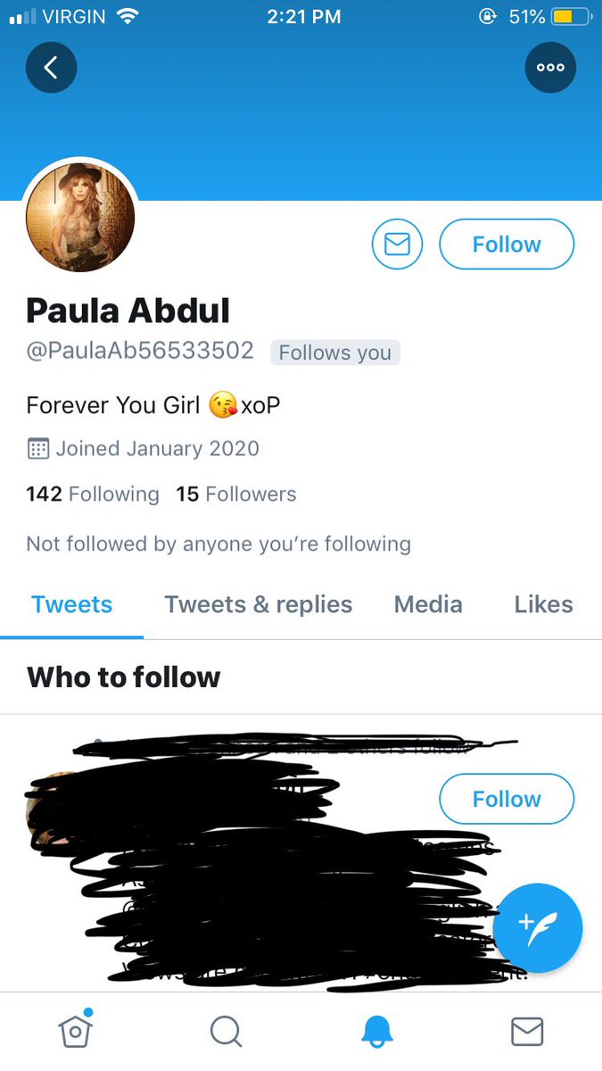Switch to the Tweets tab
Viewport: 602px width, 1071px height.
(x=71, y=604)
